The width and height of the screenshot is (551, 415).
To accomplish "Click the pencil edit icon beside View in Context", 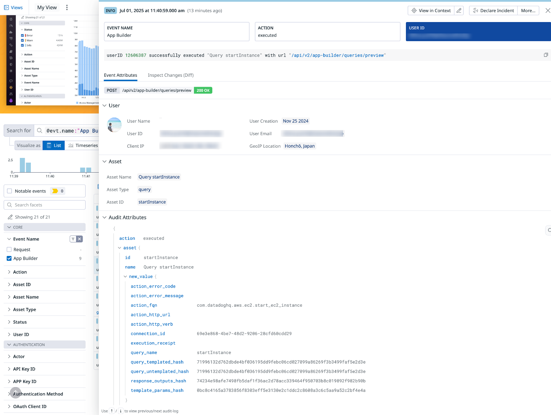I will pos(459,11).
